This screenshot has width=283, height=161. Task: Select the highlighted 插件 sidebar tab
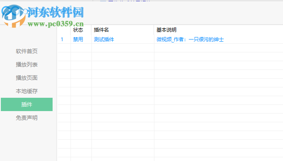coord(27,104)
